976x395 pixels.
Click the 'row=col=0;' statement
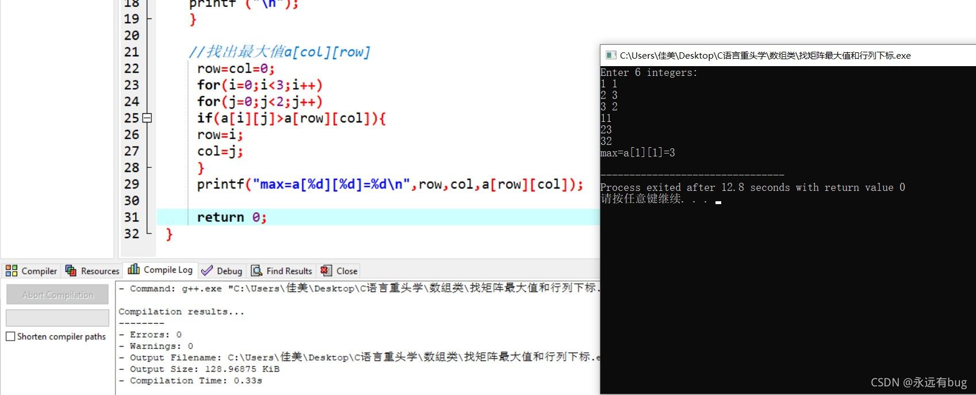coord(236,68)
